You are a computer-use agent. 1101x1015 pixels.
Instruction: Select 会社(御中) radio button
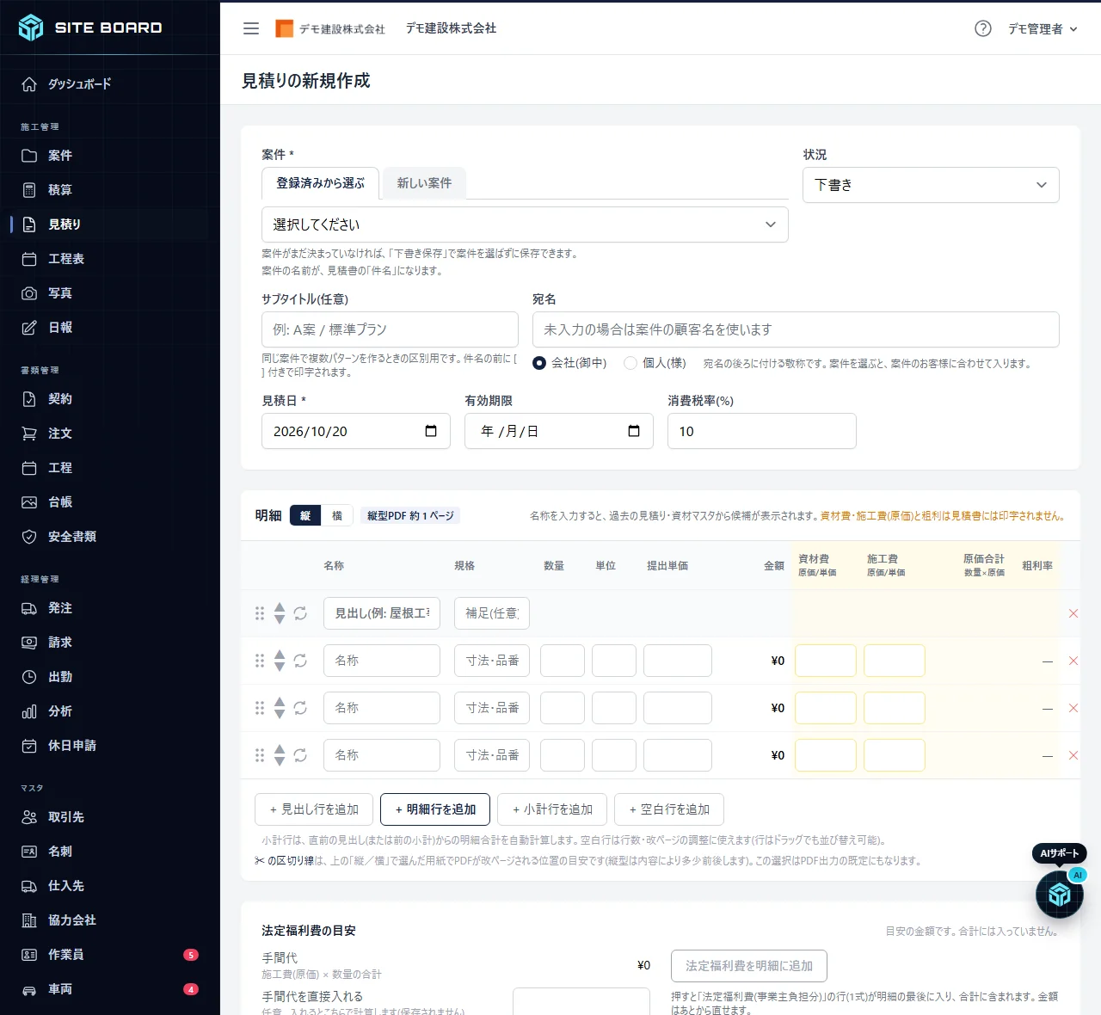(x=539, y=363)
